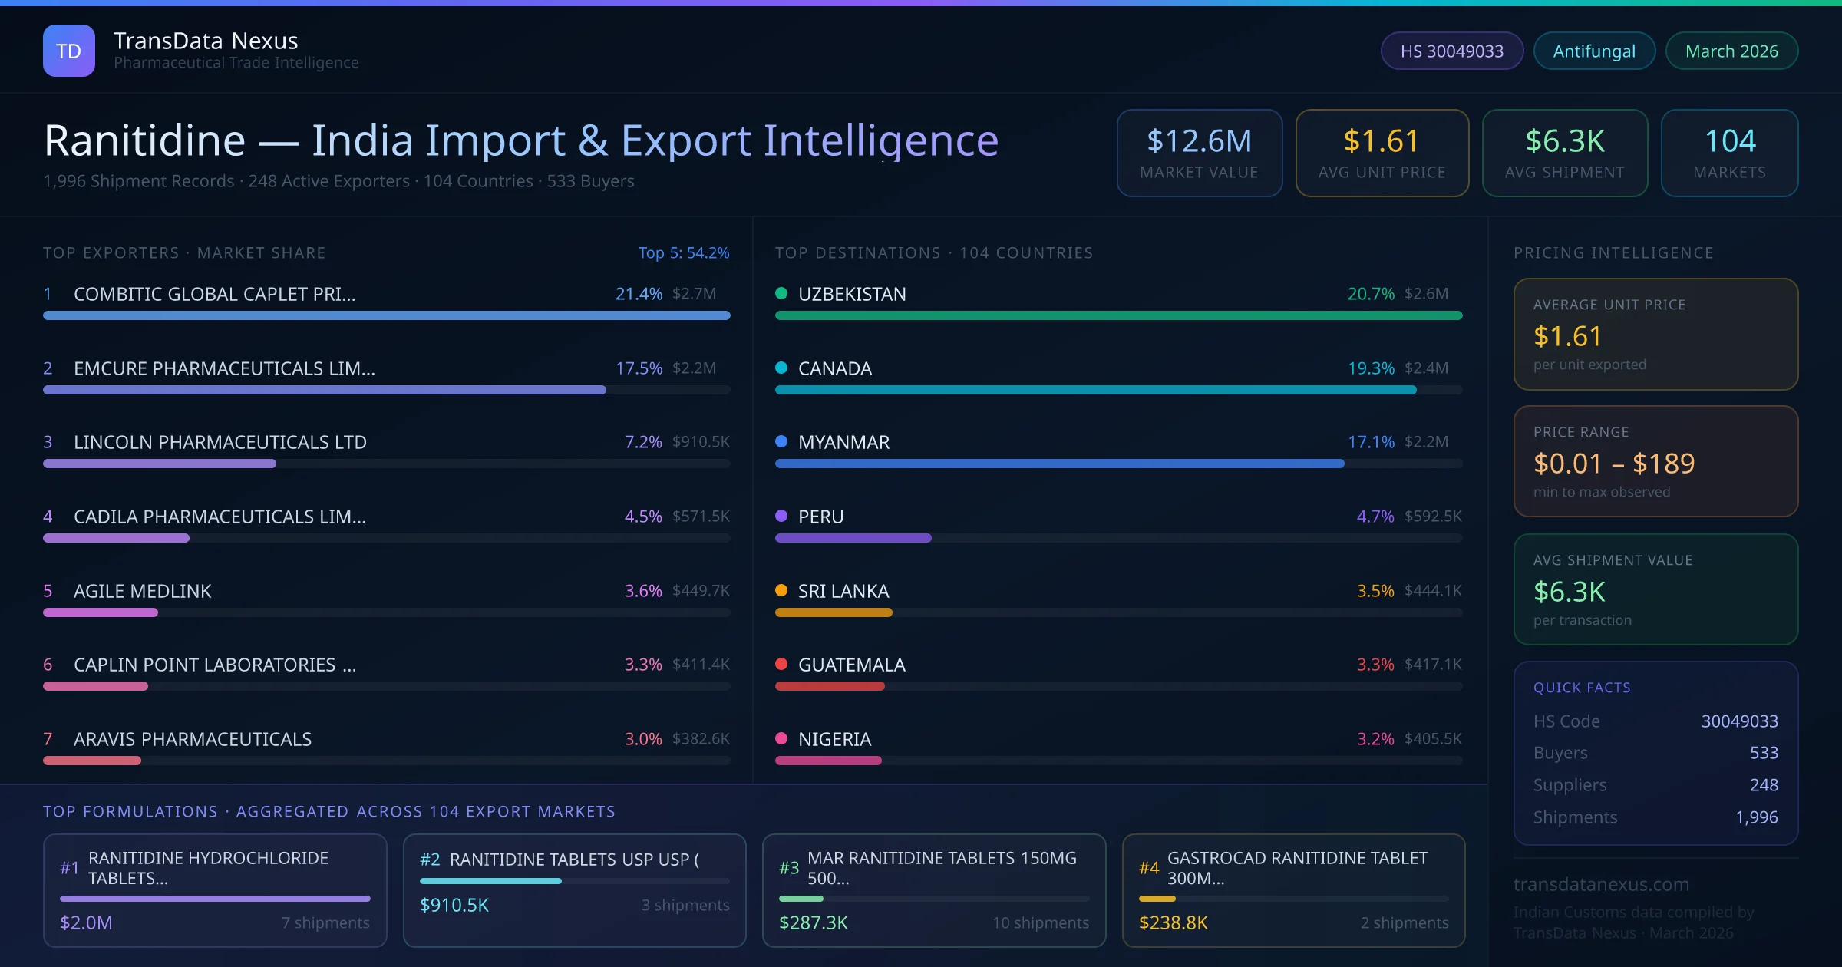Open the Top 5: 54.2% breakdown
This screenshot has height=967, width=1842.
pyautogui.click(x=684, y=252)
